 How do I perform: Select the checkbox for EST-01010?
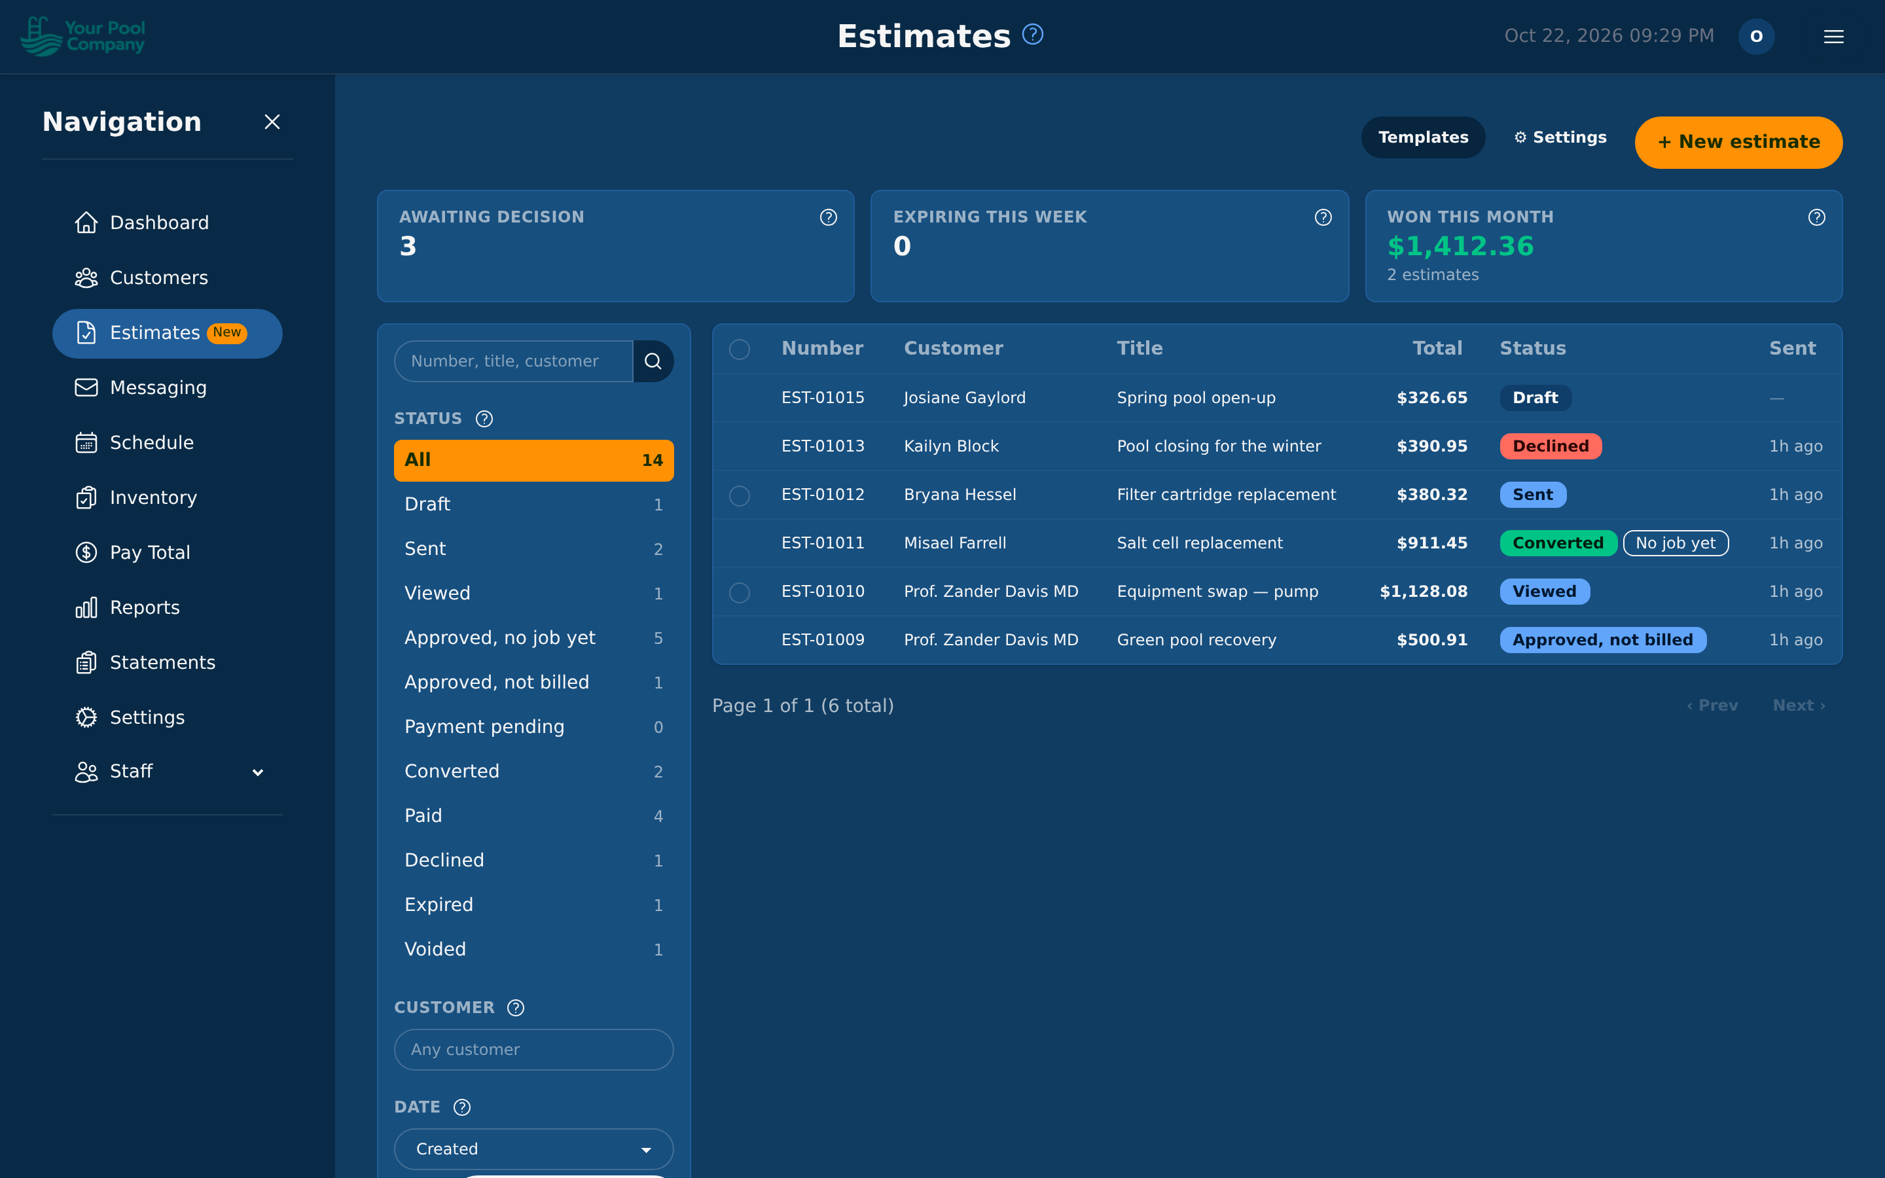739,592
